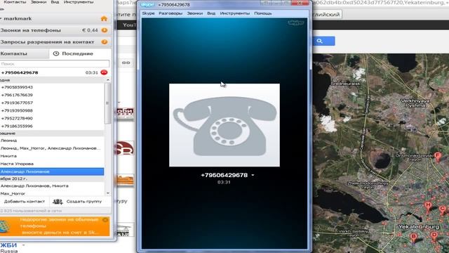Screen dimensions: 449x253
Task: Select highlighted Александр Лихоманов conversation
Action: tap(52, 171)
